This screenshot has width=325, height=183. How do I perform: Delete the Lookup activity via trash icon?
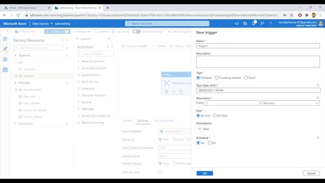(167, 91)
